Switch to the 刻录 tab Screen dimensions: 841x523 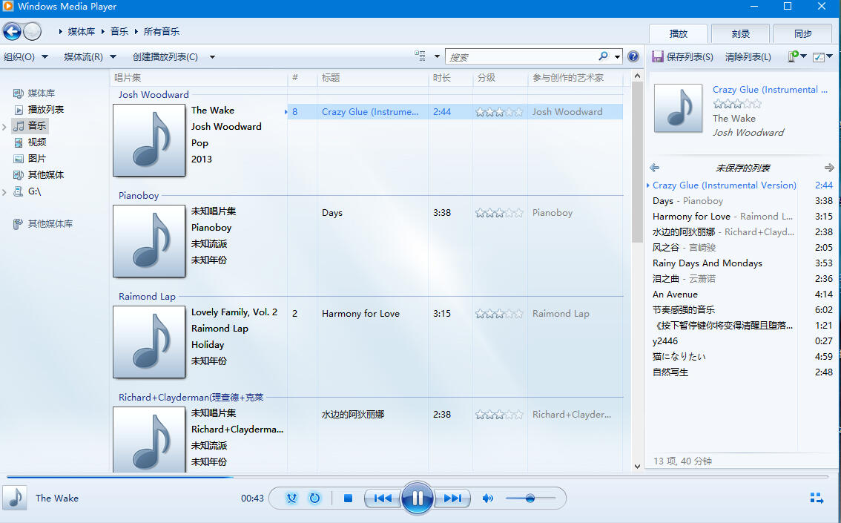[x=740, y=34]
